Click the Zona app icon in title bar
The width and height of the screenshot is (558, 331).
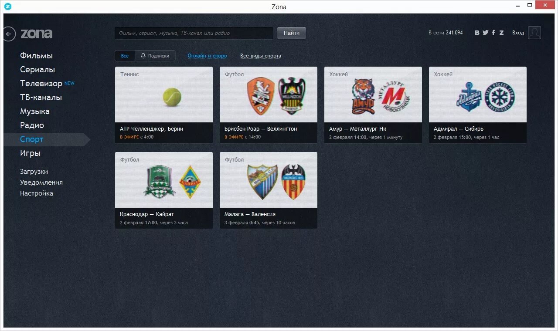click(x=7, y=7)
